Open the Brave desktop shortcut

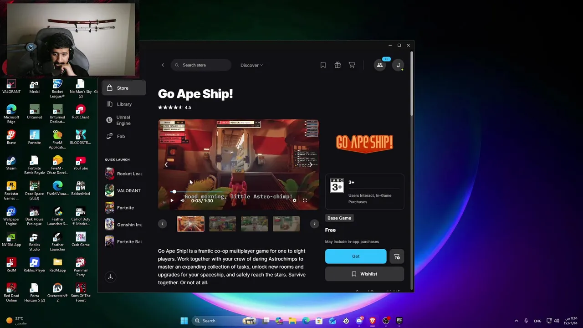tap(11, 138)
